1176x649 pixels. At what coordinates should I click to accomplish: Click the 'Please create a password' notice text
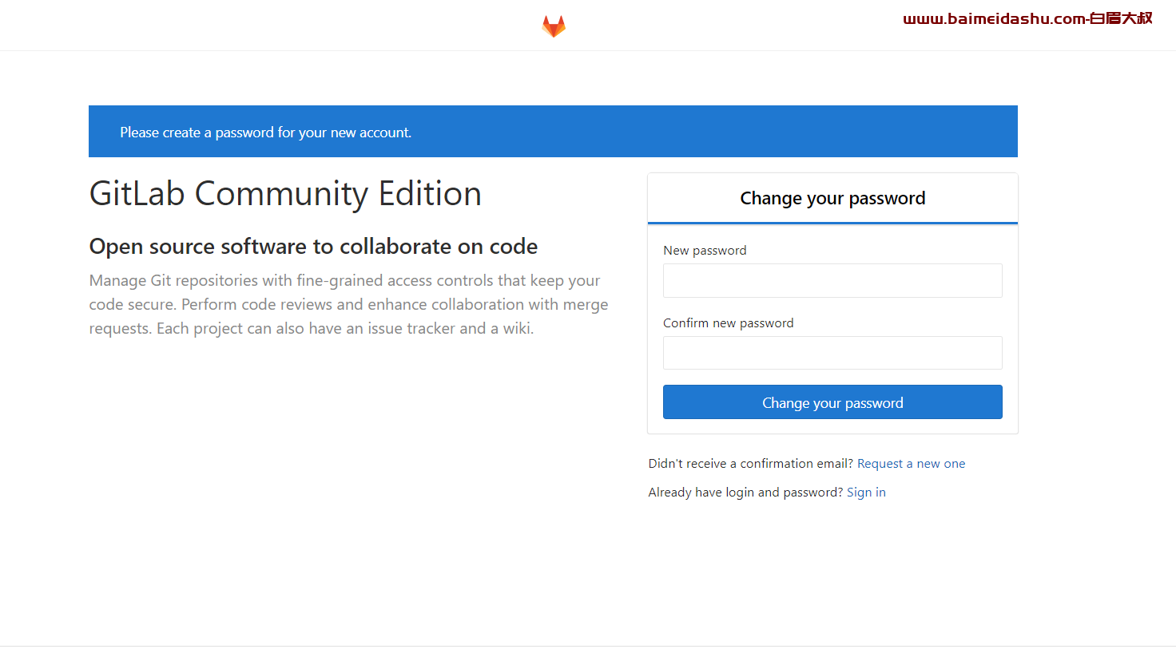point(265,133)
